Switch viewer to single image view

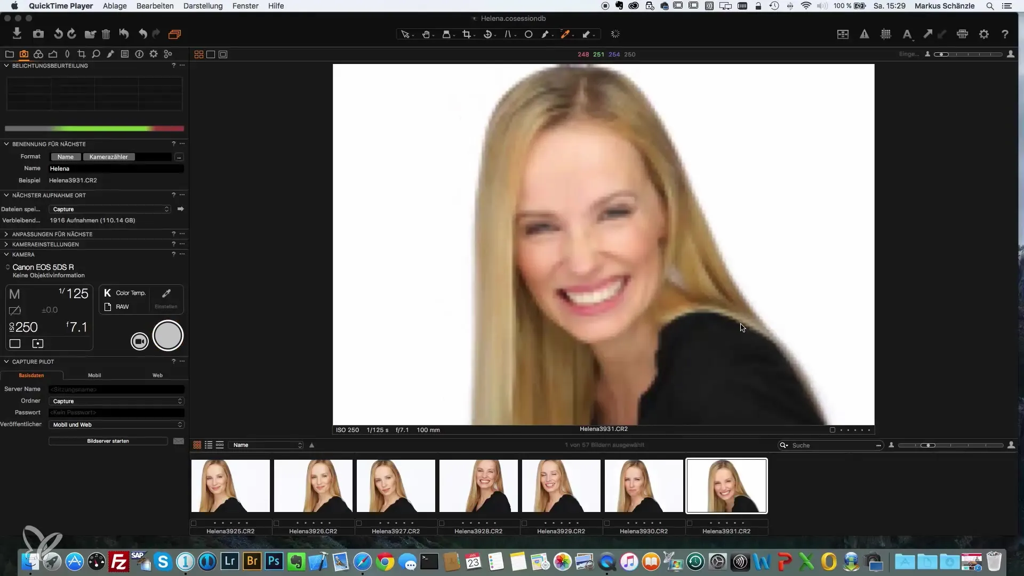[211, 54]
